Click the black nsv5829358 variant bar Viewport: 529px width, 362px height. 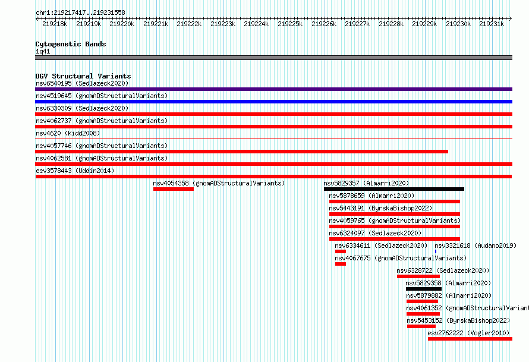click(424, 289)
